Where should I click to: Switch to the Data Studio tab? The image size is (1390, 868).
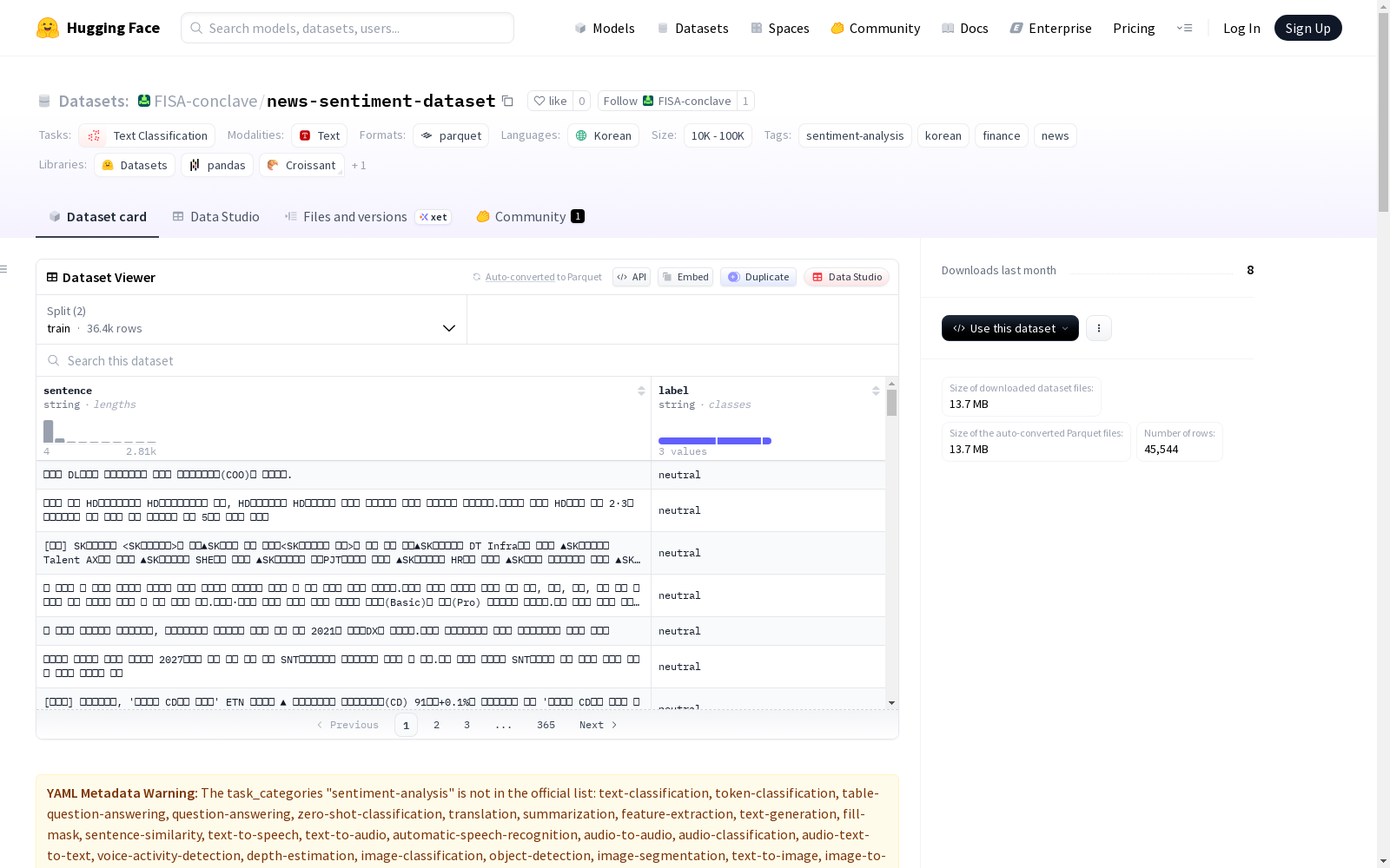(215, 217)
